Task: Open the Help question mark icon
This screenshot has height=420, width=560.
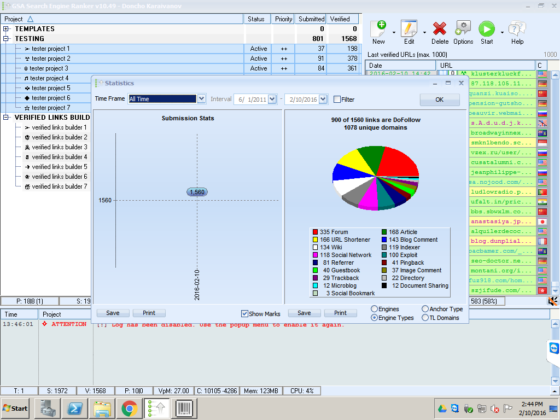Action: (x=517, y=29)
